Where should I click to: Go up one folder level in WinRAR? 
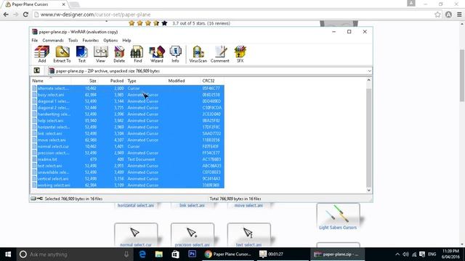pos(37,71)
